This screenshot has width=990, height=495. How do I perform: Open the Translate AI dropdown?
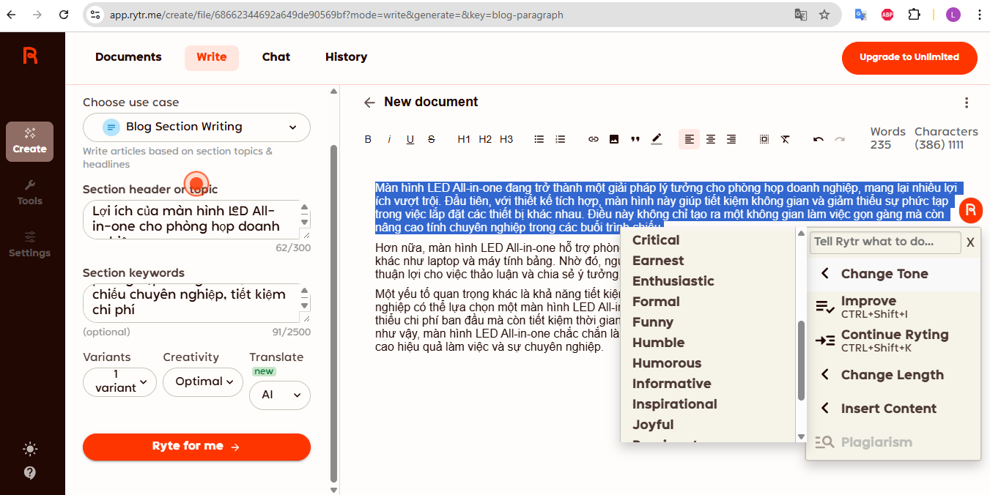coord(280,395)
